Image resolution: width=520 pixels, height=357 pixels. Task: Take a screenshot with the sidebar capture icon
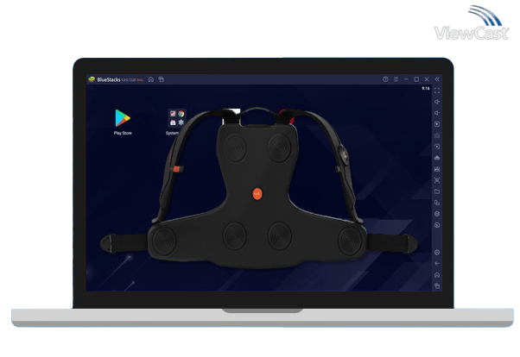(x=437, y=180)
